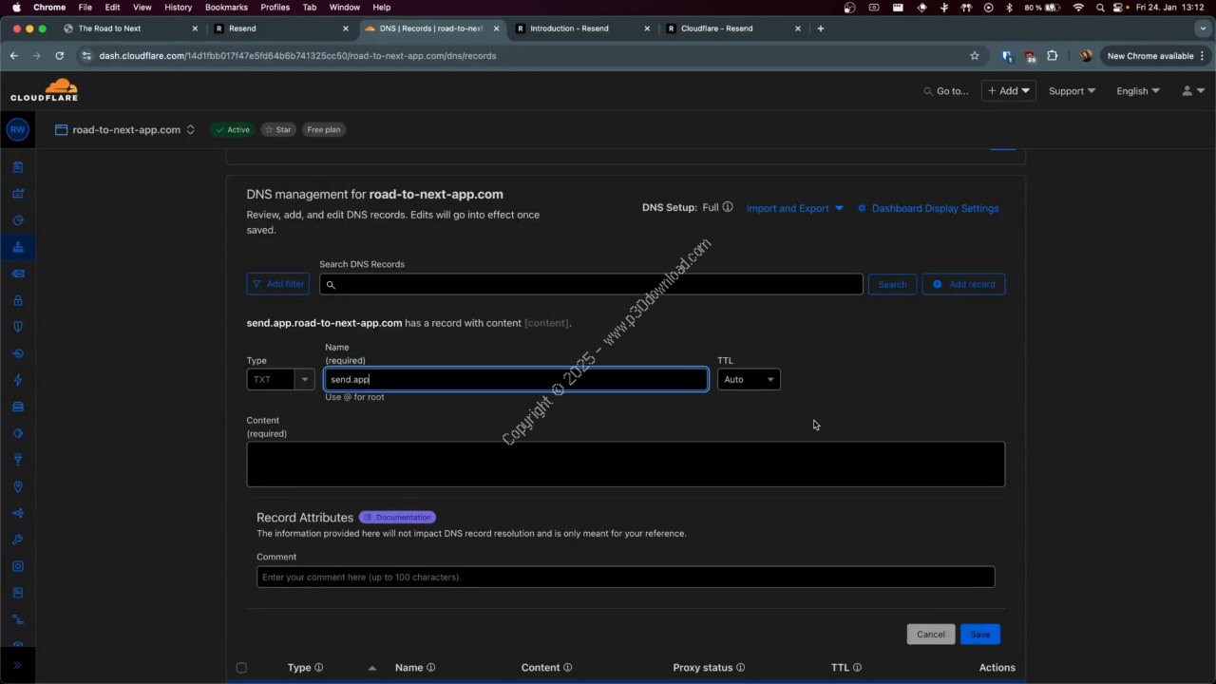Expand the Import and Export dropdown

point(794,208)
